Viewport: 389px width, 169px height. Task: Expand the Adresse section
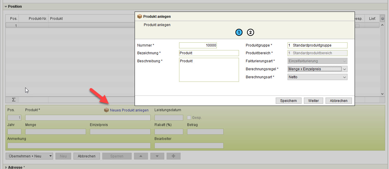[6, 167]
